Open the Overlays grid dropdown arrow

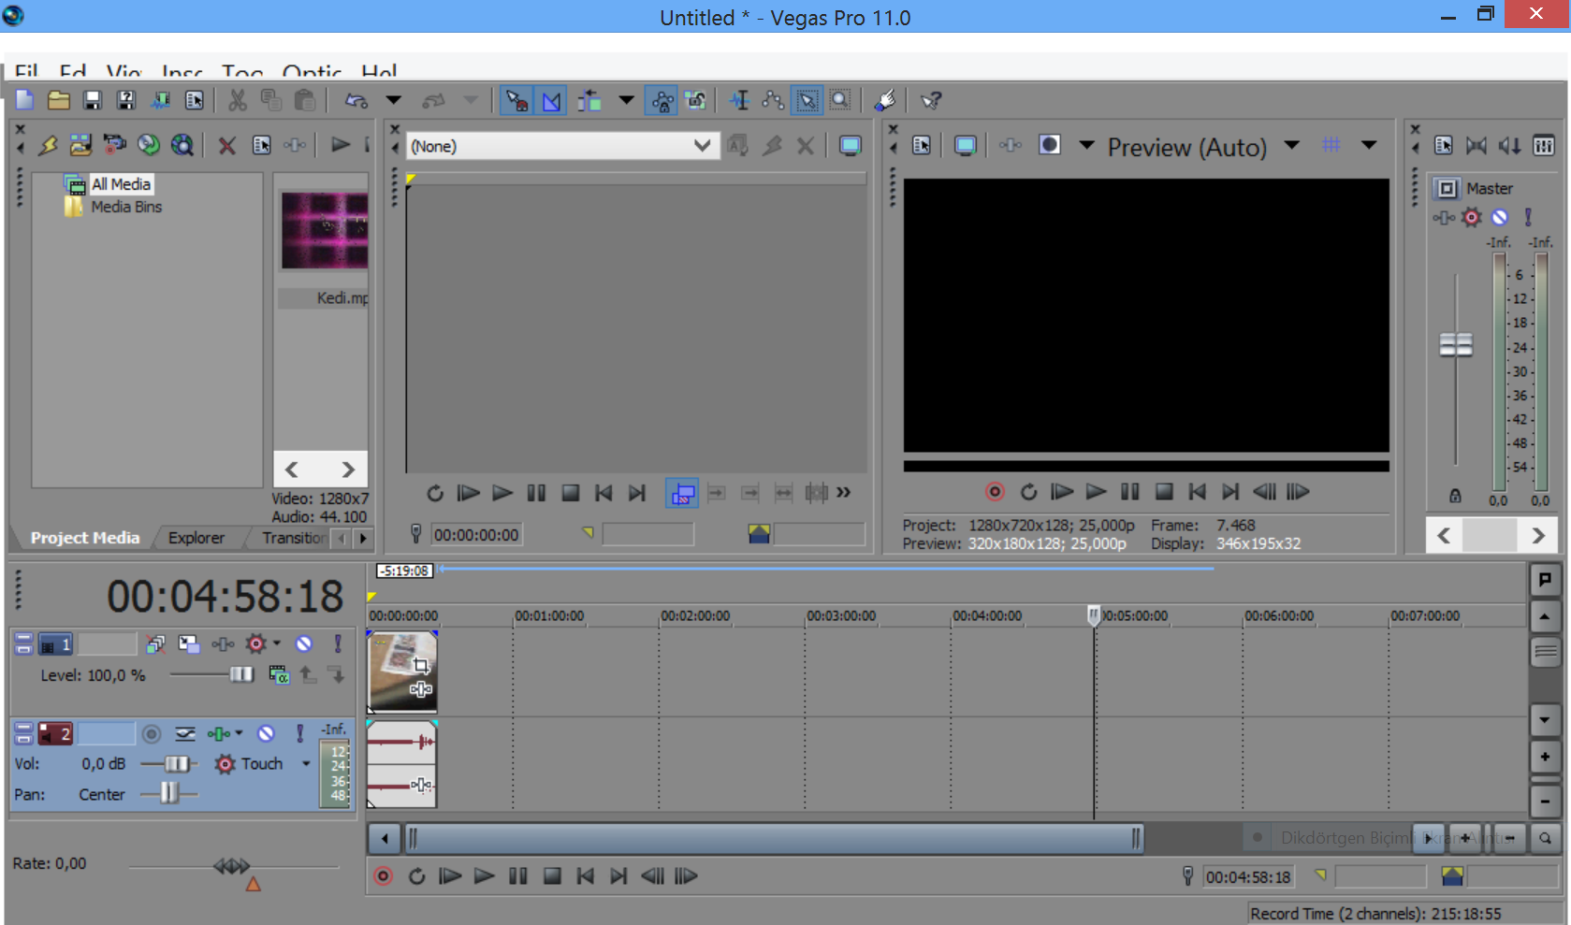tap(1369, 145)
